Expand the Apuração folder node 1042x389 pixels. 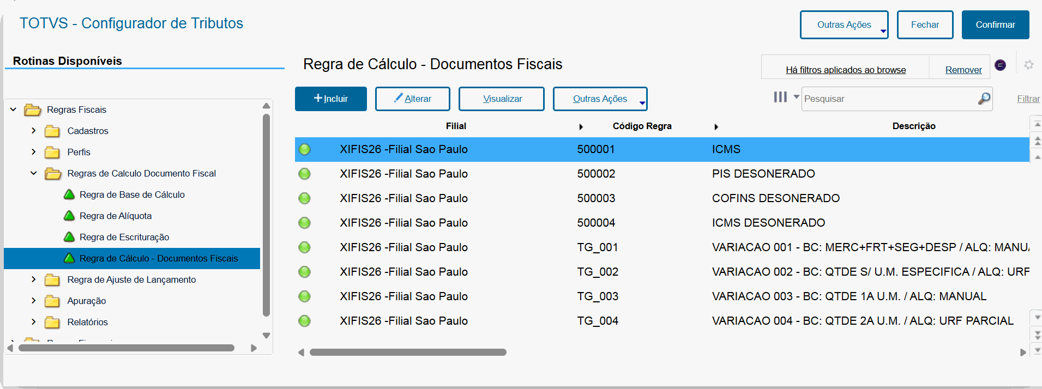coord(34,301)
